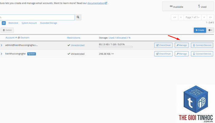
Task: Click the Delete button
Action: [7, 30]
